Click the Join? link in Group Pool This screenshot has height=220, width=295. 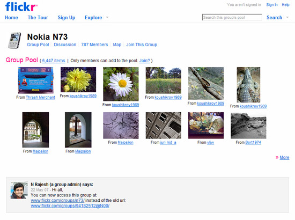click(144, 61)
